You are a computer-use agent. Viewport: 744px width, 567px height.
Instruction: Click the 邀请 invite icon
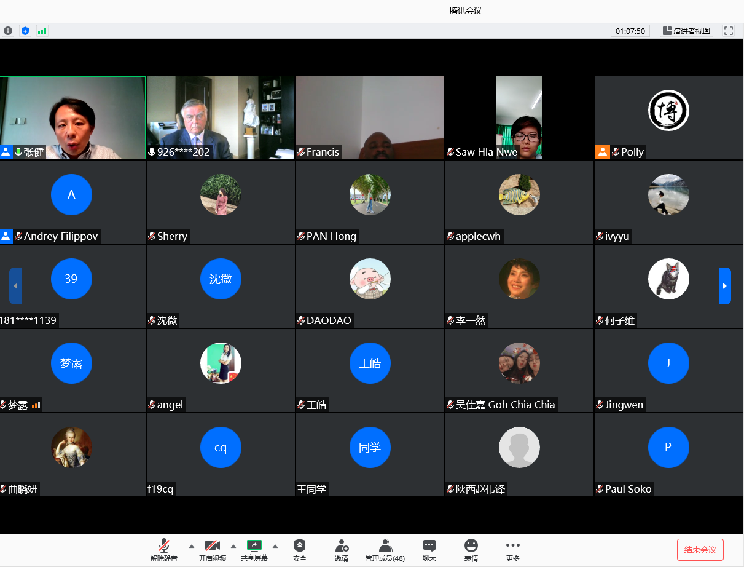(x=342, y=550)
